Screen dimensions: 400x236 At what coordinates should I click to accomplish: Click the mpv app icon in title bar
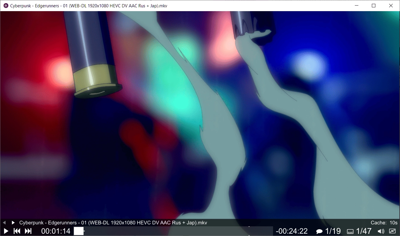pos(6,6)
